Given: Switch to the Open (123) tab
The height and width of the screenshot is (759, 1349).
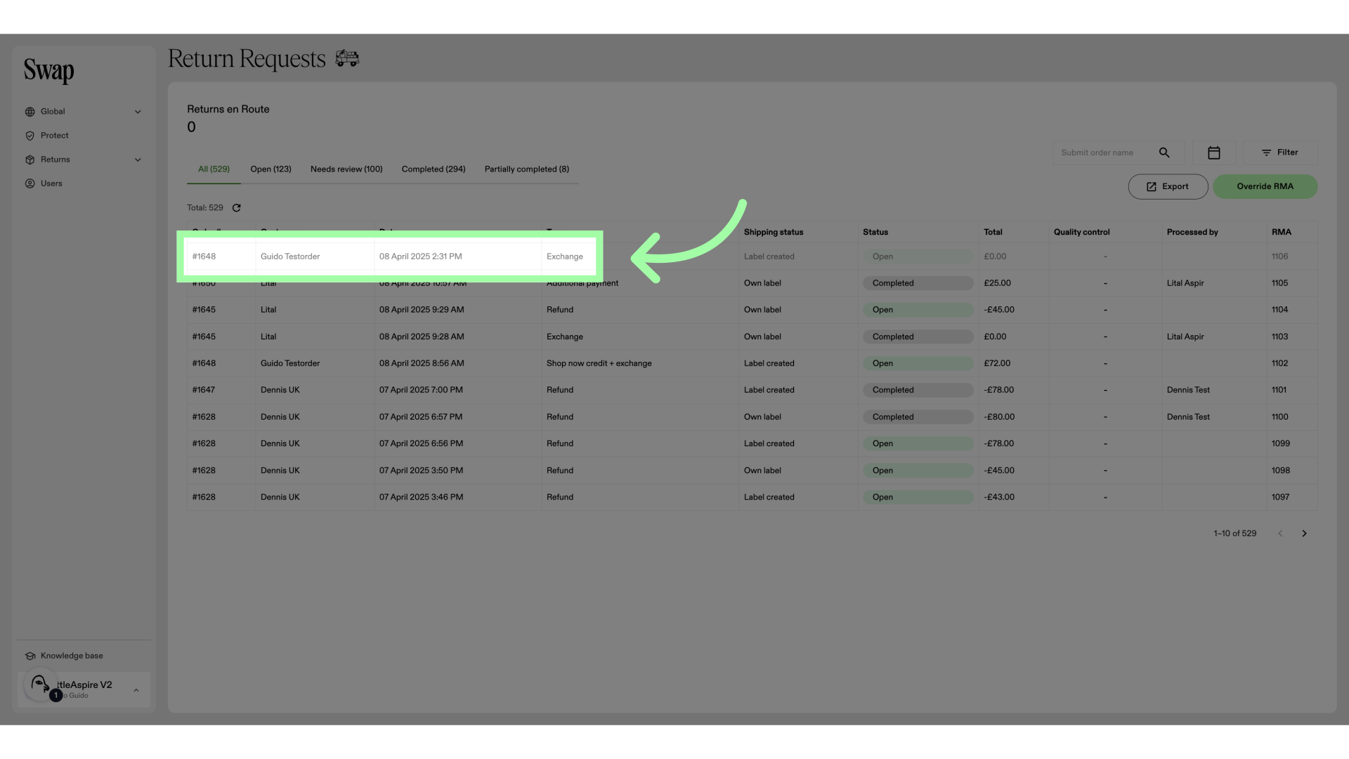Looking at the screenshot, I should (x=271, y=169).
